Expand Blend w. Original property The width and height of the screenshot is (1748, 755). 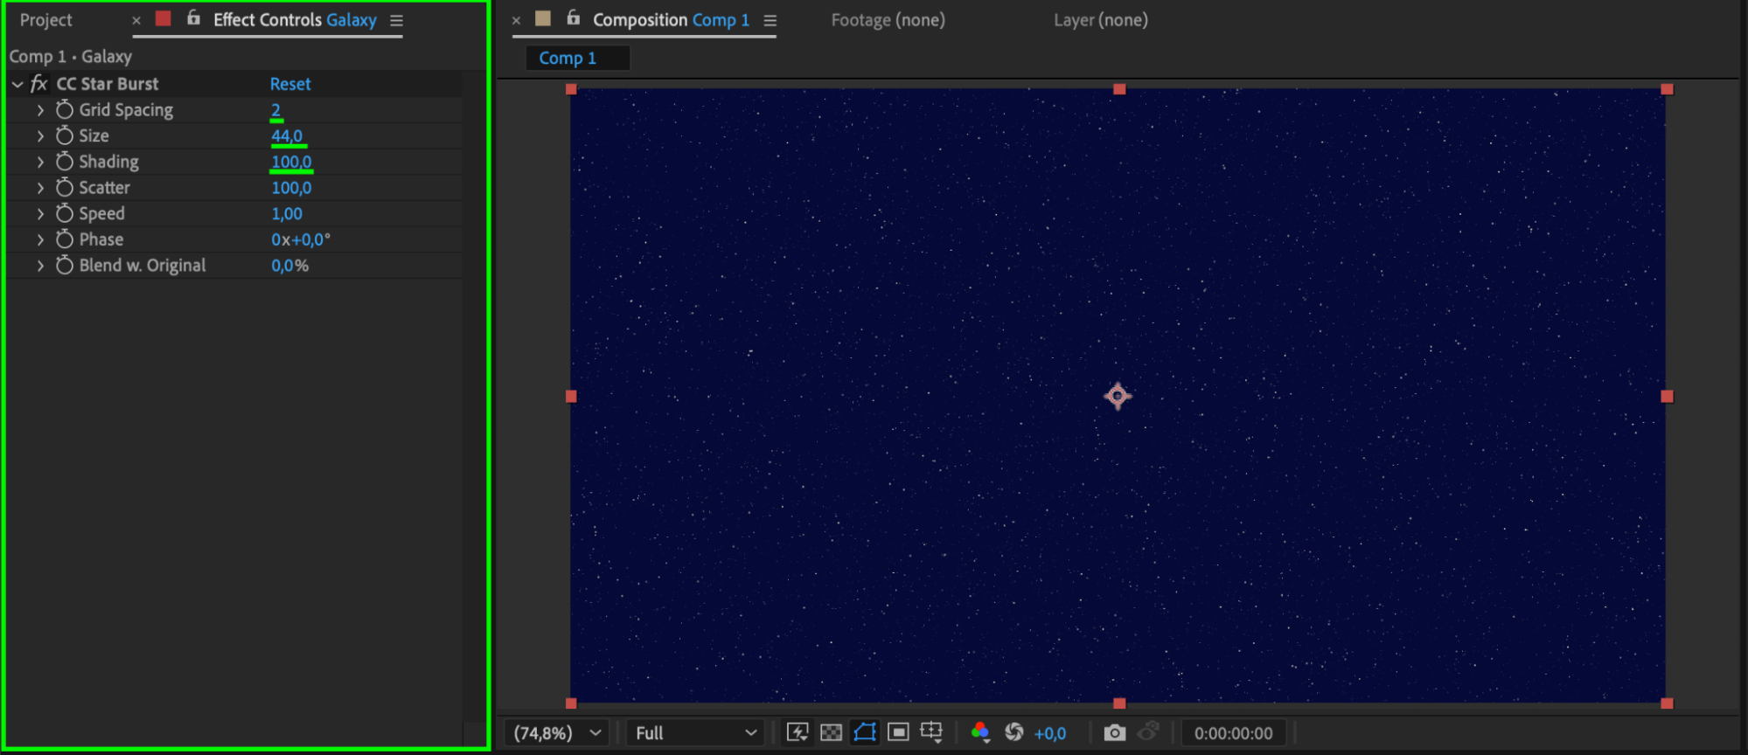tap(40, 266)
